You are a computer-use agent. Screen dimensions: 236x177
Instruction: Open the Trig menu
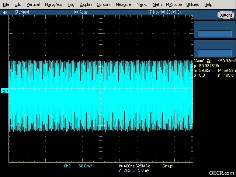(71, 4)
